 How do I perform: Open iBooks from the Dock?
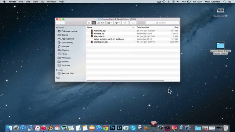[x=92, y=128]
